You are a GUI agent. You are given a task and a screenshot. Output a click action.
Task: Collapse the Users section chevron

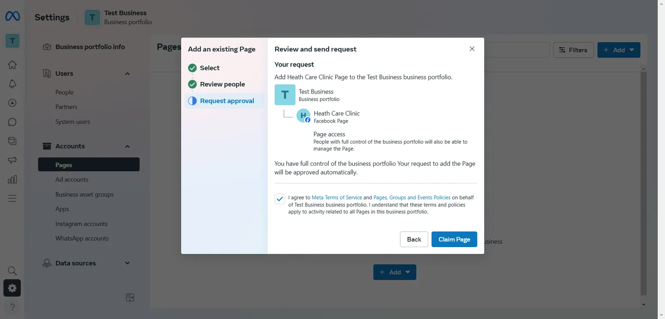[128, 74]
